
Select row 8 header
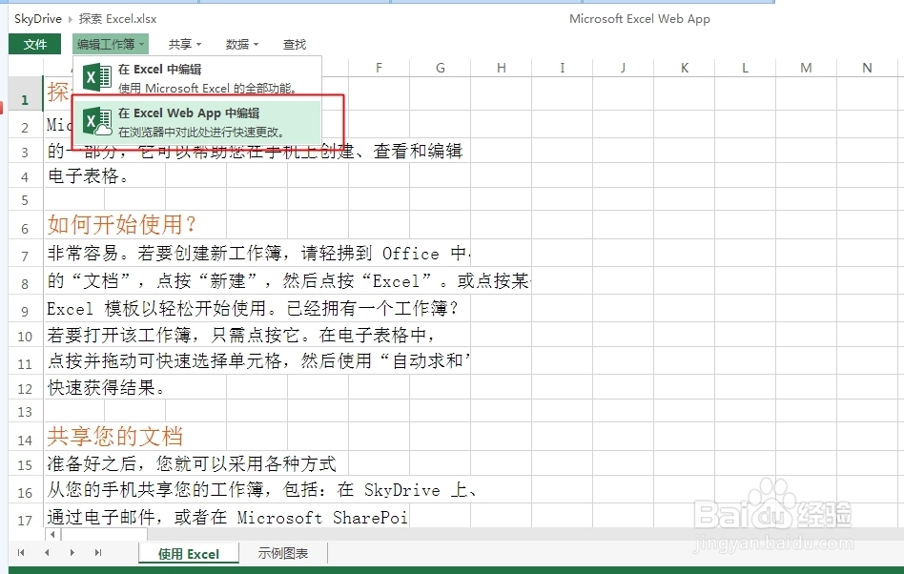point(26,280)
